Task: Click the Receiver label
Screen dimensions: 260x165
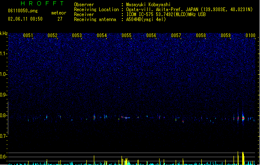Action: 84,14
